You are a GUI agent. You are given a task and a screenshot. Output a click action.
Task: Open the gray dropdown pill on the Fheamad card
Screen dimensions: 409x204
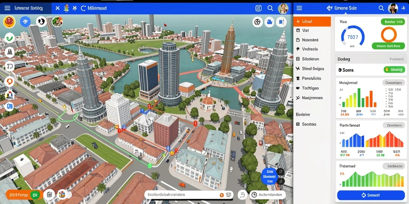pos(394,166)
